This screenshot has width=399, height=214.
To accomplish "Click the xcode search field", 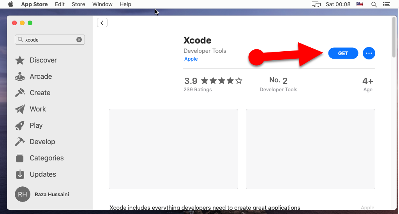I will point(50,40).
